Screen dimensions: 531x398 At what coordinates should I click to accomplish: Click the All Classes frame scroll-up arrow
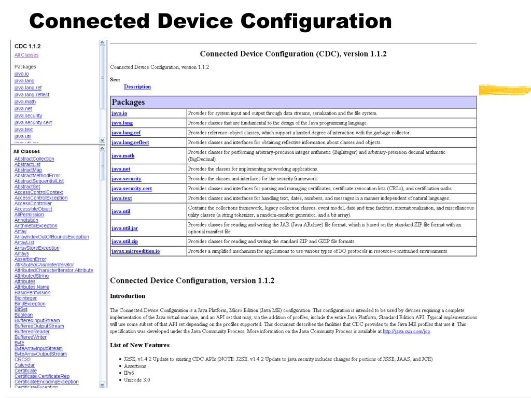pos(102,148)
